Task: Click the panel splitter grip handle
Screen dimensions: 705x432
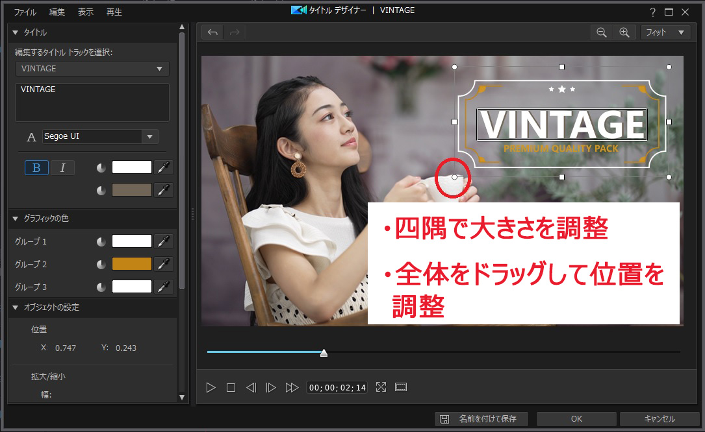Action: pos(192,214)
